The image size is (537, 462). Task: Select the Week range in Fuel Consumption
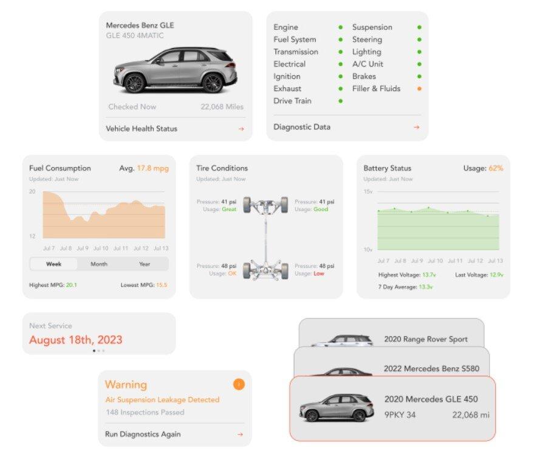pos(53,264)
